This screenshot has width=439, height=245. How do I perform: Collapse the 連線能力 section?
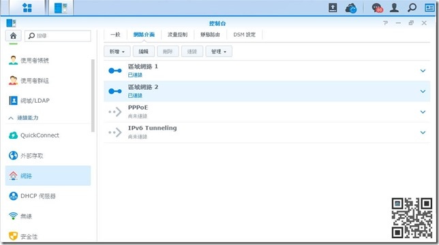pos(11,118)
